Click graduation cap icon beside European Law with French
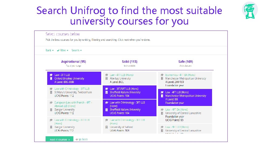The height and width of the screenshot is (146, 259). (51, 103)
